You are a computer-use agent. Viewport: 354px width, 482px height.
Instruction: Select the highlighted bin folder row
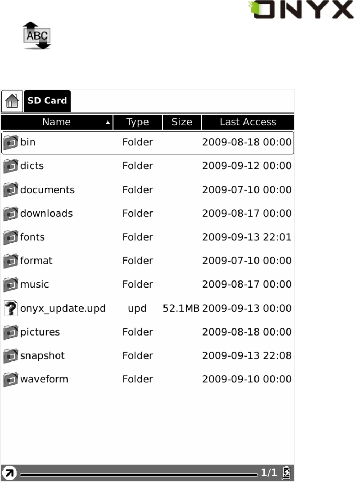pyautogui.click(x=147, y=143)
